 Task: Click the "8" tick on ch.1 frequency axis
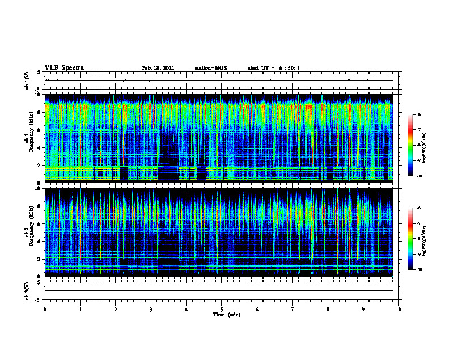coord(40,112)
